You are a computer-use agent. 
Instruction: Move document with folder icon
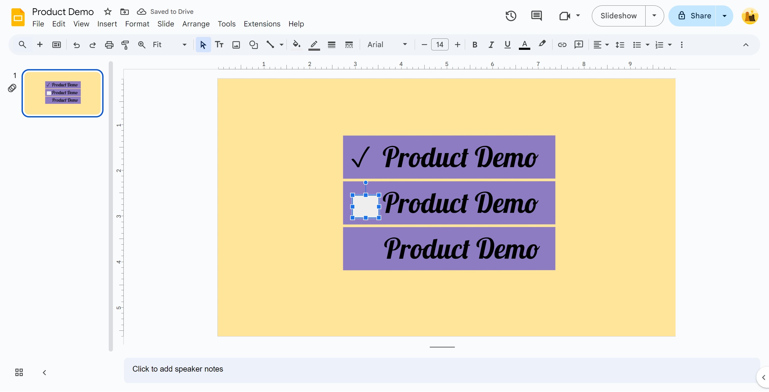tap(124, 12)
